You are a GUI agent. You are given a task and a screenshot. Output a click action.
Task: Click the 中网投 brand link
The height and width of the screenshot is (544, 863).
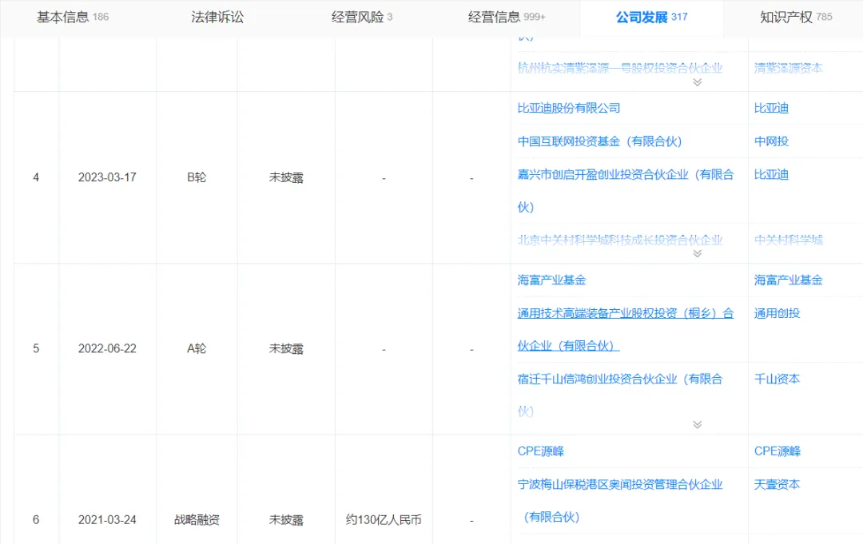[x=771, y=141]
